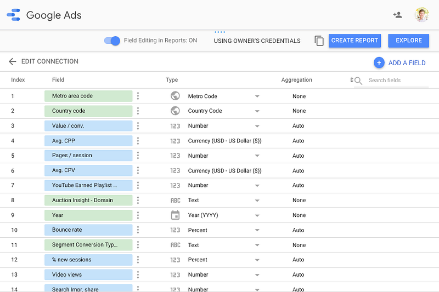Viewport: 439px width, 292px height.
Task: Click Auto aggregation for Value / conv.
Action: [298, 126]
